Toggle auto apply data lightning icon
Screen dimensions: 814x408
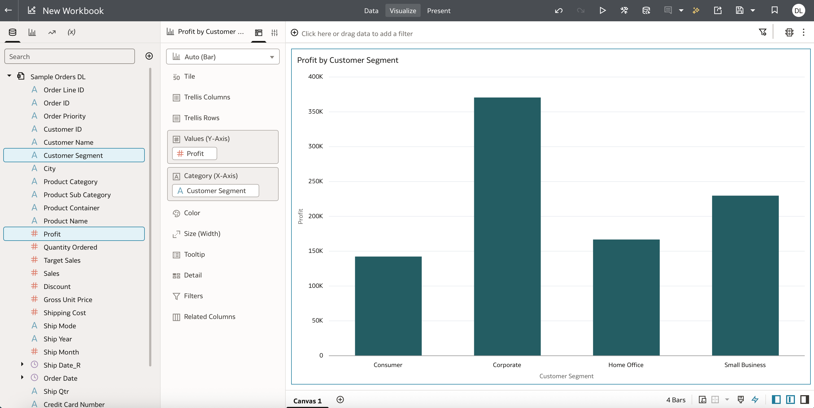755,400
